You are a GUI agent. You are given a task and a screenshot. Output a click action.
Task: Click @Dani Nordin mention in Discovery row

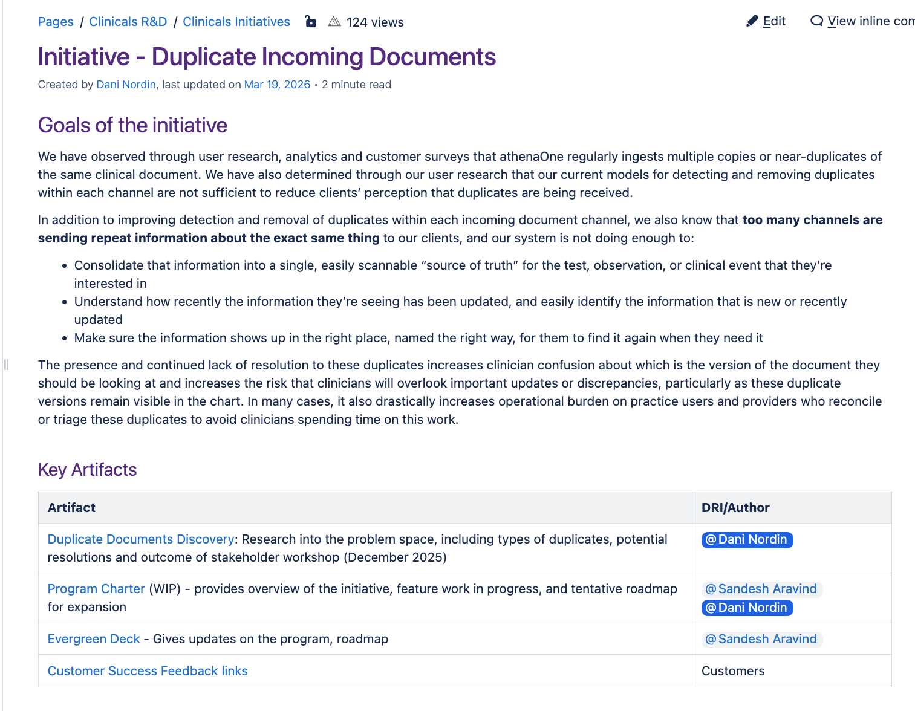click(747, 539)
